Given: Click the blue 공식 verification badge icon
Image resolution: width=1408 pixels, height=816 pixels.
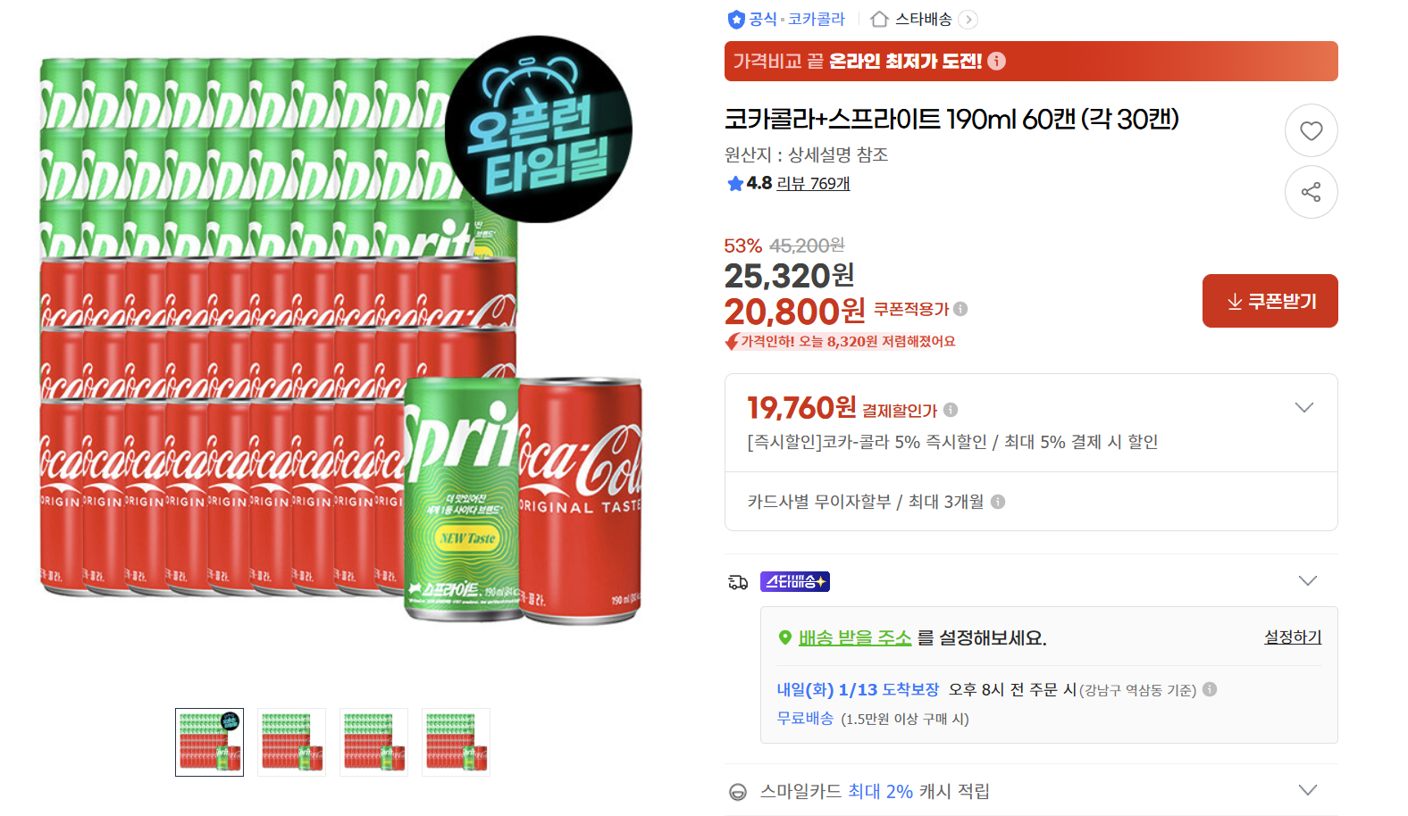Looking at the screenshot, I should [734, 19].
